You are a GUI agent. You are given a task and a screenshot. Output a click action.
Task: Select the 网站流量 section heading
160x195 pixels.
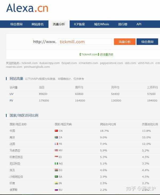[x=16, y=79]
